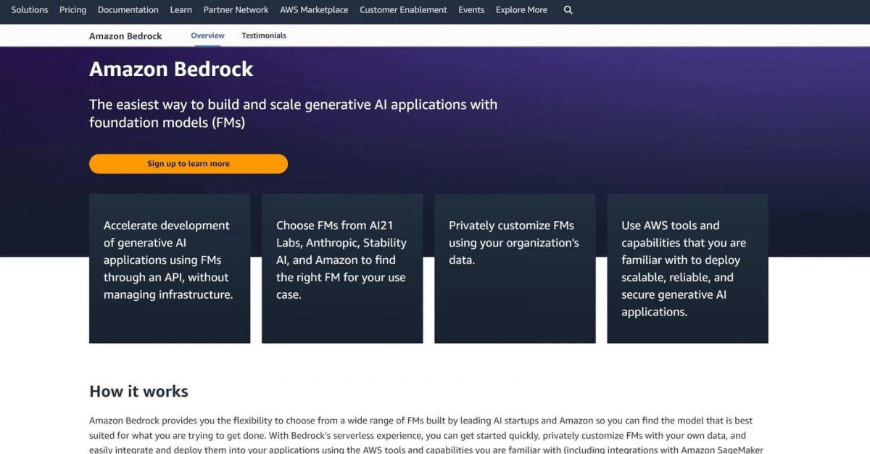Click the Privately customize FMs card
Image resolution: width=870 pixels, height=454 pixels.
pos(514,268)
